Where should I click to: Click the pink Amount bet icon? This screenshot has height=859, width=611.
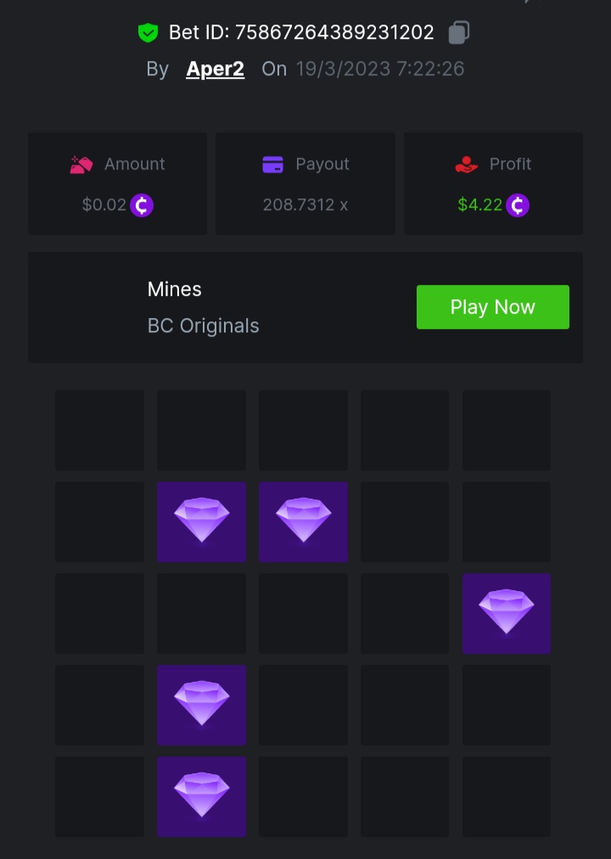pos(81,165)
